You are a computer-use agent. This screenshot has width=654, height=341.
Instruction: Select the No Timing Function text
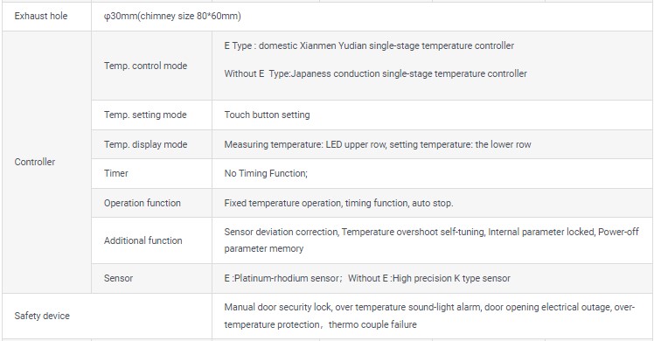[266, 173]
